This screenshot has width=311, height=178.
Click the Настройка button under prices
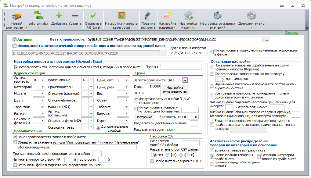pos(144,117)
